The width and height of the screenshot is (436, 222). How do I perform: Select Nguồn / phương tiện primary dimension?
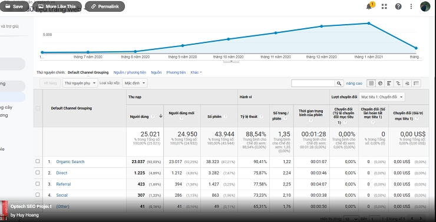click(130, 72)
